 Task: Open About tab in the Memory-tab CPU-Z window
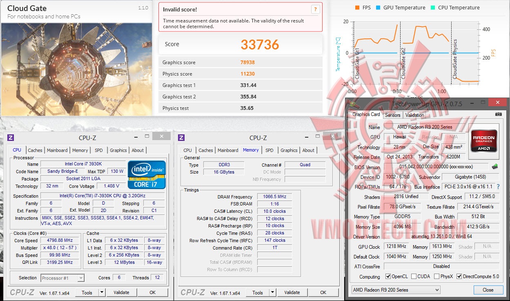pyautogui.click(x=308, y=150)
